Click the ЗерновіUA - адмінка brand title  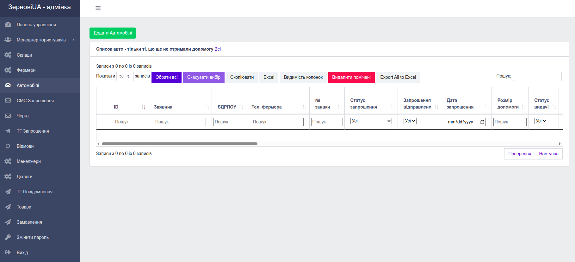(40, 7)
